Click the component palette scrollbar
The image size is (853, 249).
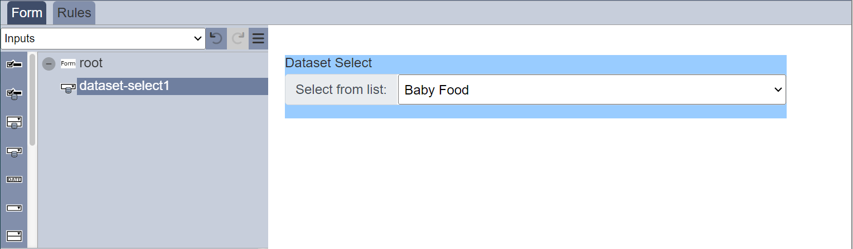(x=32, y=100)
